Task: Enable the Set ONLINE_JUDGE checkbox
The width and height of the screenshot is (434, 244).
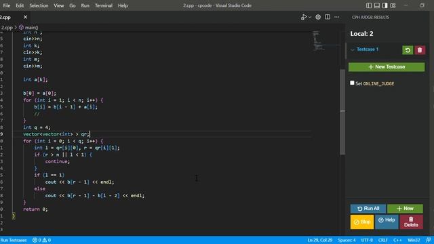Action: click(352, 83)
